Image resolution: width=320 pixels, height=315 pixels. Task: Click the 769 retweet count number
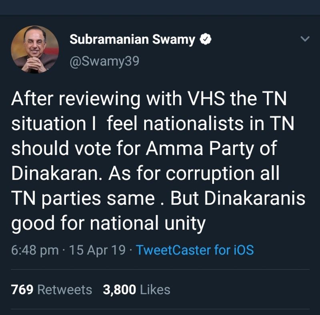[x=22, y=290]
